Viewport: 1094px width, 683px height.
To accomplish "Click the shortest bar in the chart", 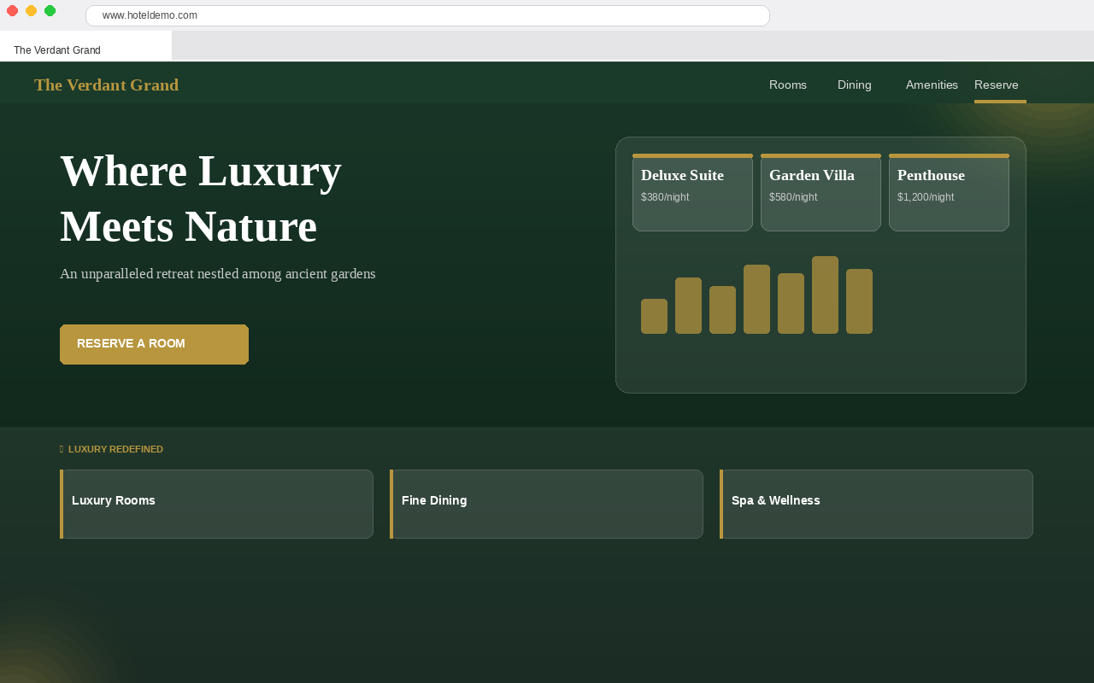I will pyautogui.click(x=654, y=316).
